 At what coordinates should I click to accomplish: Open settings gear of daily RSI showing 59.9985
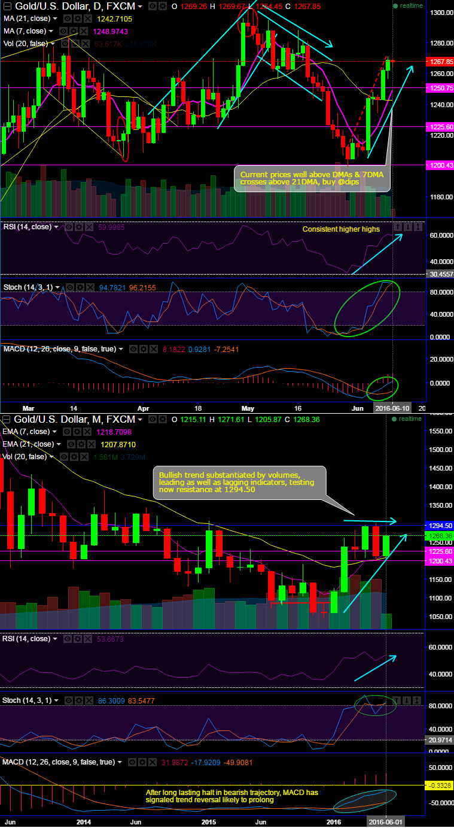pyautogui.click(x=79, y=227)
